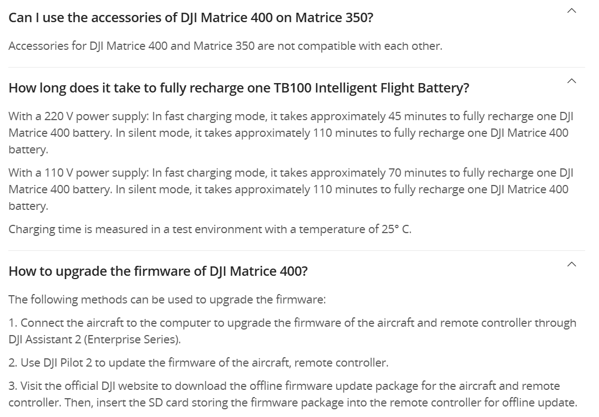Screen dimensions: 599x417
Task: Click the charging time test environment note
Action: [x=210, y=229]
